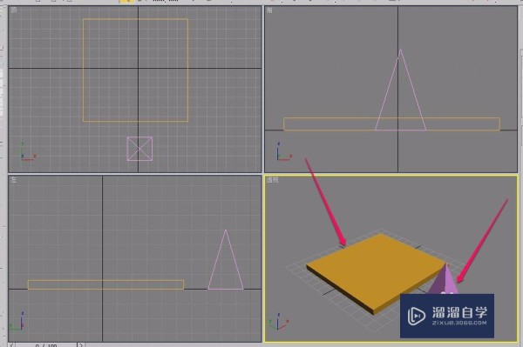Select the orange box outline in Left viewport
The width and height of the screenshot is (523, 347).
click(x=105, y=284)
